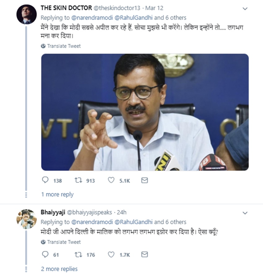Send THE SKIN DOCTOR's tweet via message
The width and height of the screenshot is (263, 277).
pos(144,180)
